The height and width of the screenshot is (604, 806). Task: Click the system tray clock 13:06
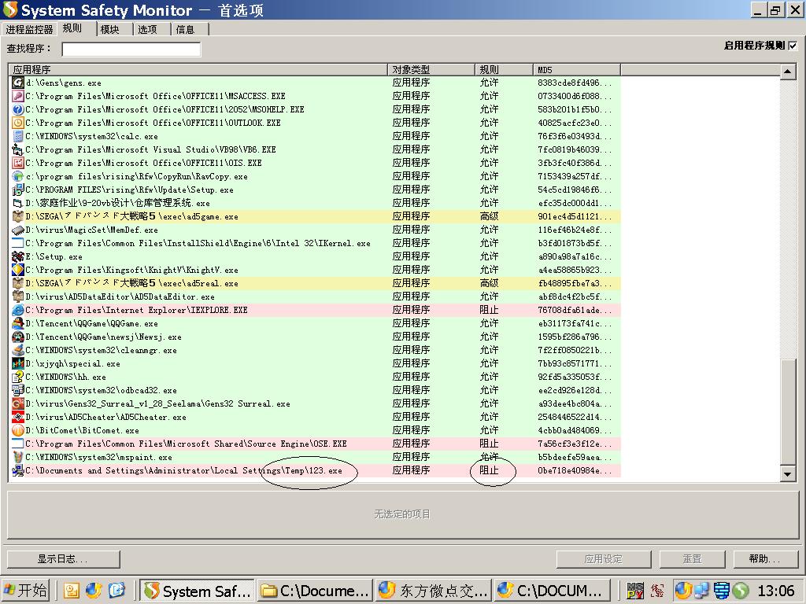[775, 591]
